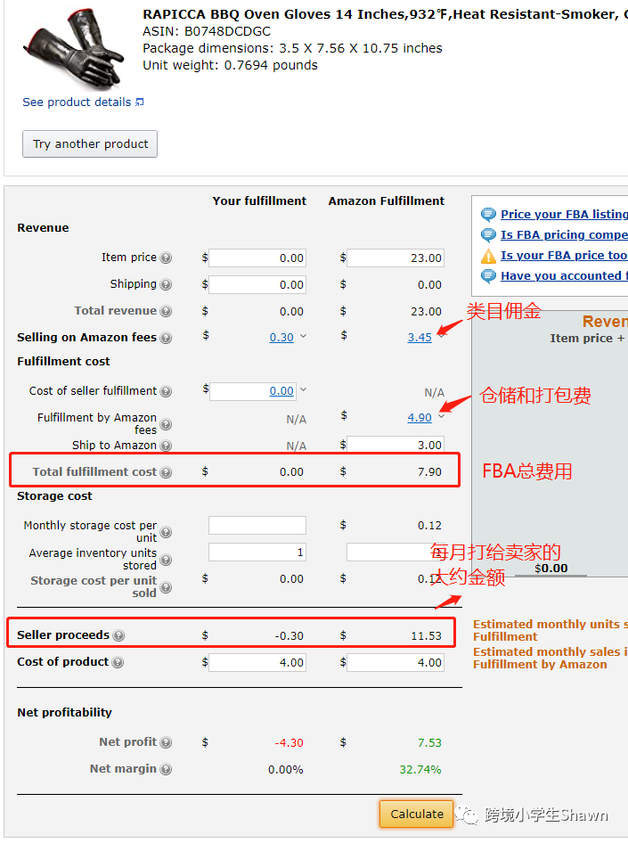Click help icon beside Net margin
This screenshot has height=843, width=628.
click(166, 769)
